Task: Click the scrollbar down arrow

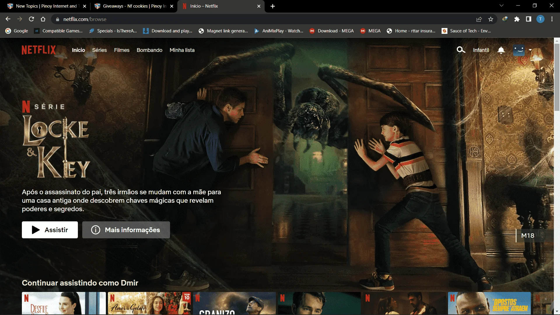Action: point(557,311)
